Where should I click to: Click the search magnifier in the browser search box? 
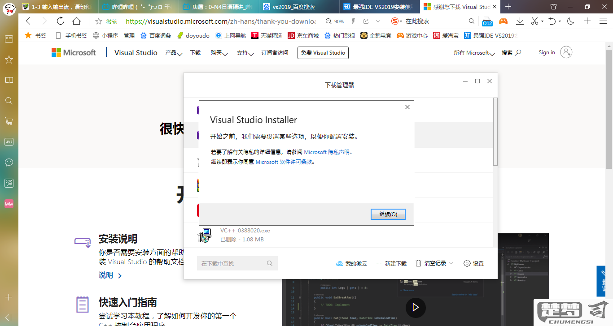pos(471,21)
